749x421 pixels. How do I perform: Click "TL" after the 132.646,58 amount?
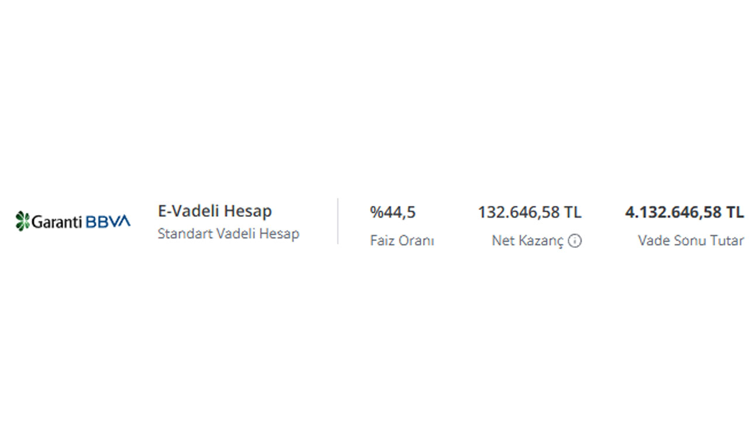coord(573,212)
